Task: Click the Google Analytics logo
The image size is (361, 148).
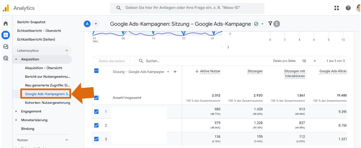Action: pyautogui.click(x=6, y=8)
